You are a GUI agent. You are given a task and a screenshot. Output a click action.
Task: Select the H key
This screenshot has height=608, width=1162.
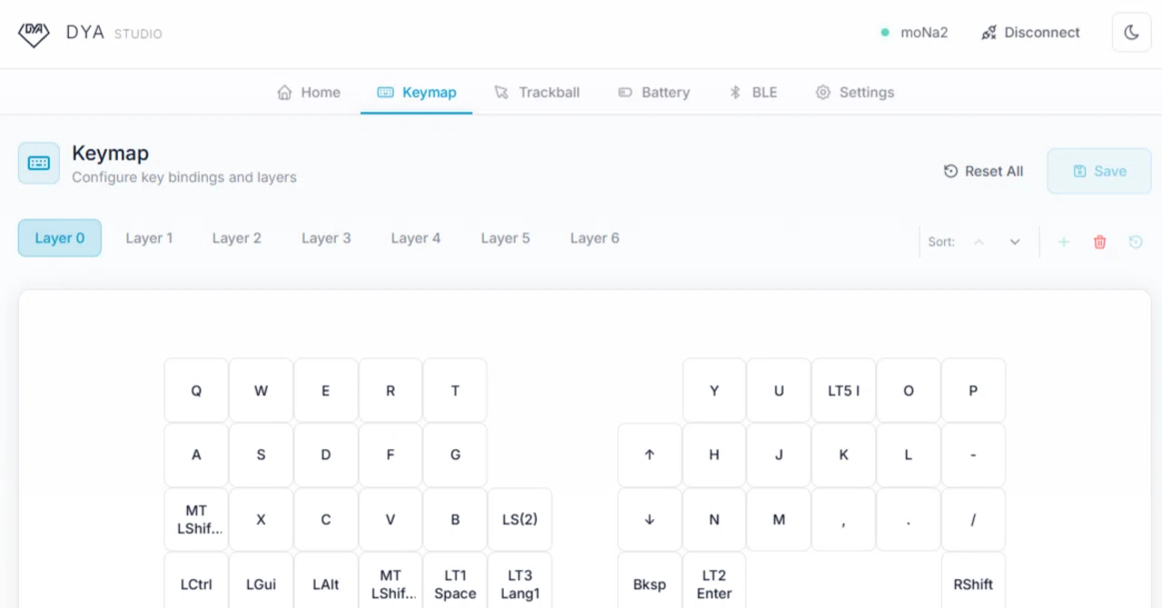(714, 455)
